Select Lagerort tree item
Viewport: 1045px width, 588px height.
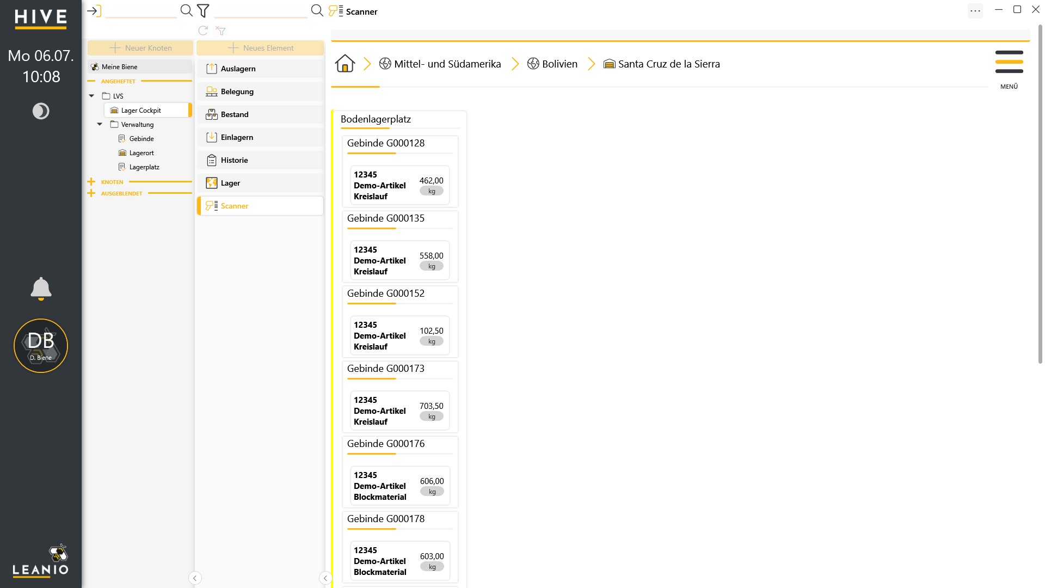[x=136, y=153]
